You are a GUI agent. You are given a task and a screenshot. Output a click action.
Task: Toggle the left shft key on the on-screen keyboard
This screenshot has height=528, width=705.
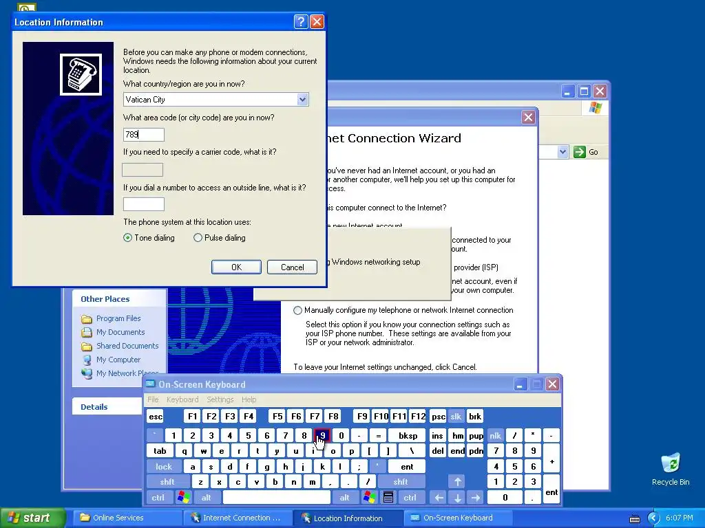[167, 482]
